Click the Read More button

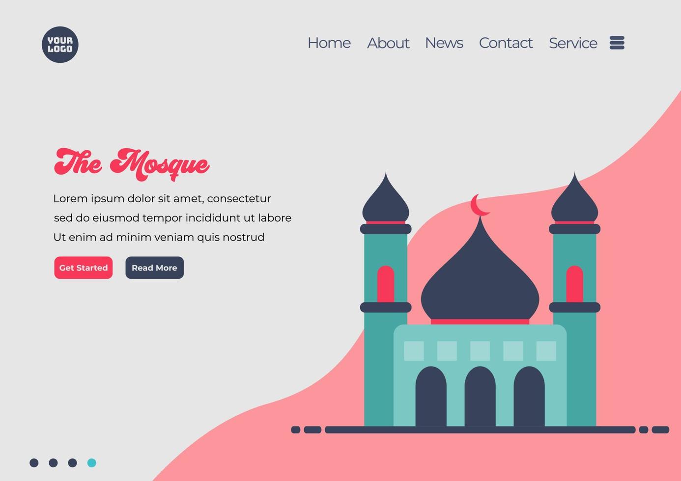[154, 268]
